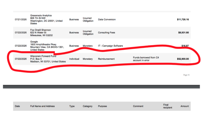The height and width of the screenshot is (122, 204).
Task: Click the date in the Google row
Action: pyautogui.click(x=21, y=46)
